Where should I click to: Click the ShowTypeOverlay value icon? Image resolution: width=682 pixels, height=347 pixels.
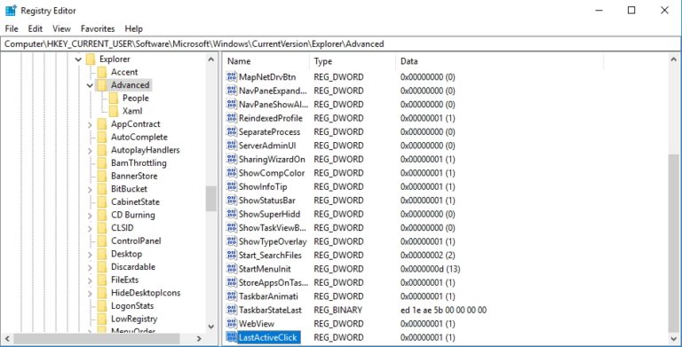coord(232,241)
